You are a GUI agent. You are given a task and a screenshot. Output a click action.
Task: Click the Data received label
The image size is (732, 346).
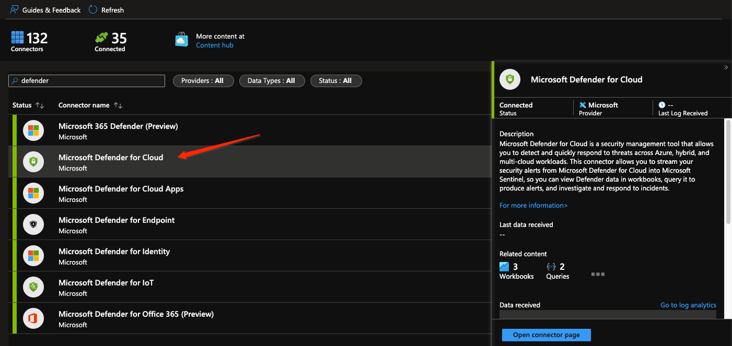point(520,305)
